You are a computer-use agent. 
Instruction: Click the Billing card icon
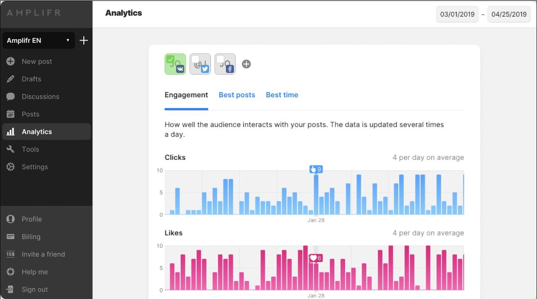(x=10, y=236)
